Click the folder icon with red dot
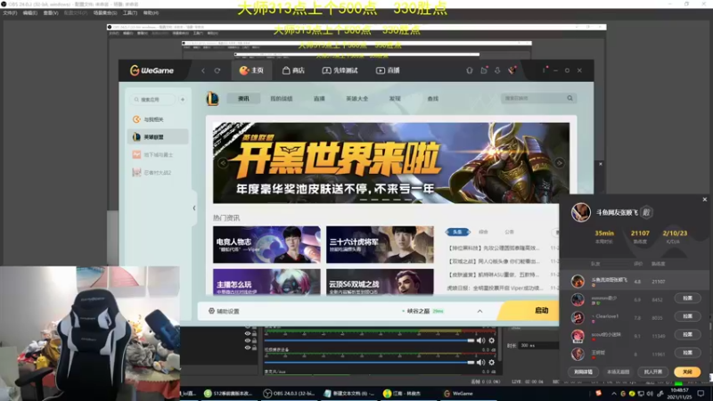The image size is (713, 401). point(484,70)
